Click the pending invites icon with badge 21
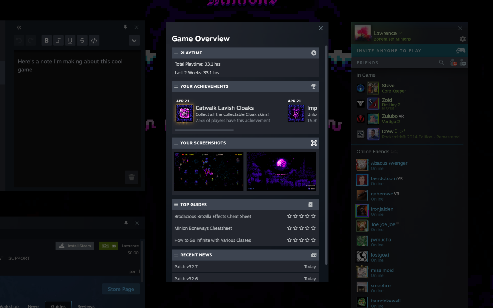This screenshot has width=493, height=308. tap(453, 62)
